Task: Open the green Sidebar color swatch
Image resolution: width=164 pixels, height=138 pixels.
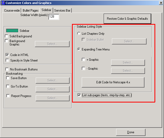Action: point(12,31)
